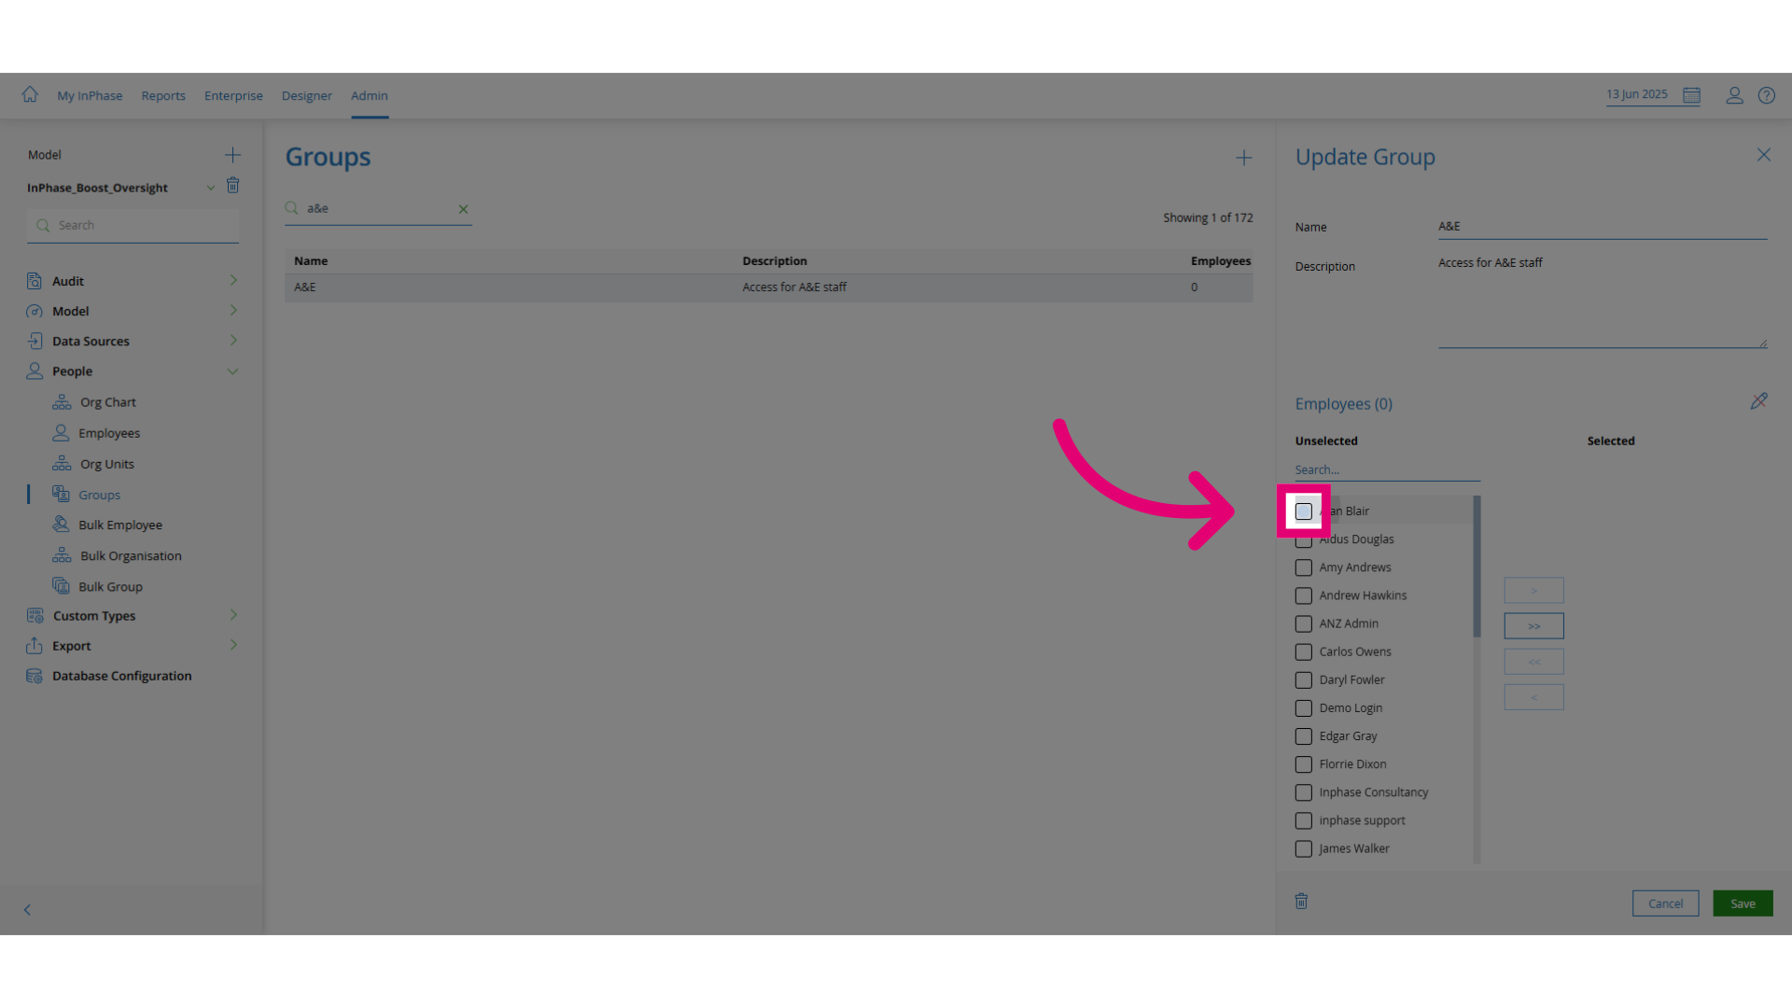The width and height of the screenshot is (1792, 1008).
Task: Click the employee list scrollbar
Action: (x=1477, y=567)
